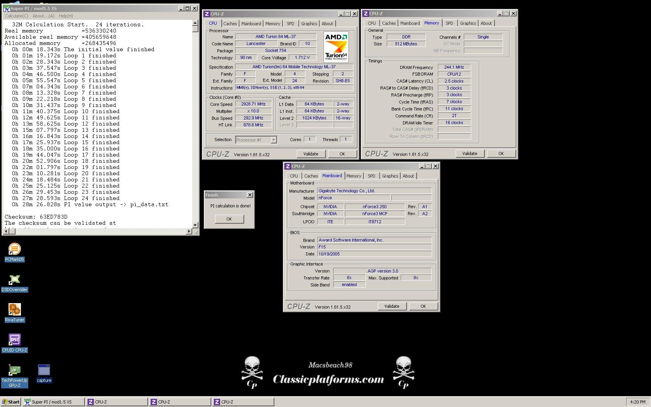651x407 pixels.
Task: Switch to Mainboard tab in CPU window
Action: [x=251, y=24]
